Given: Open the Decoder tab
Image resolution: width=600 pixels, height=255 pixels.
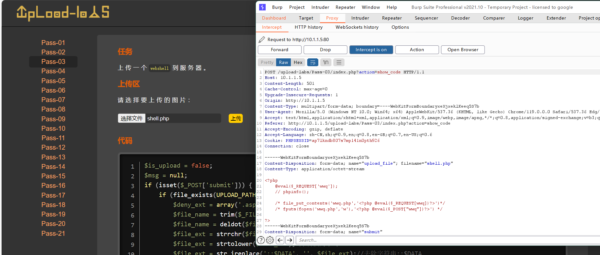Looking at the screenshot, I should (460, 18).
